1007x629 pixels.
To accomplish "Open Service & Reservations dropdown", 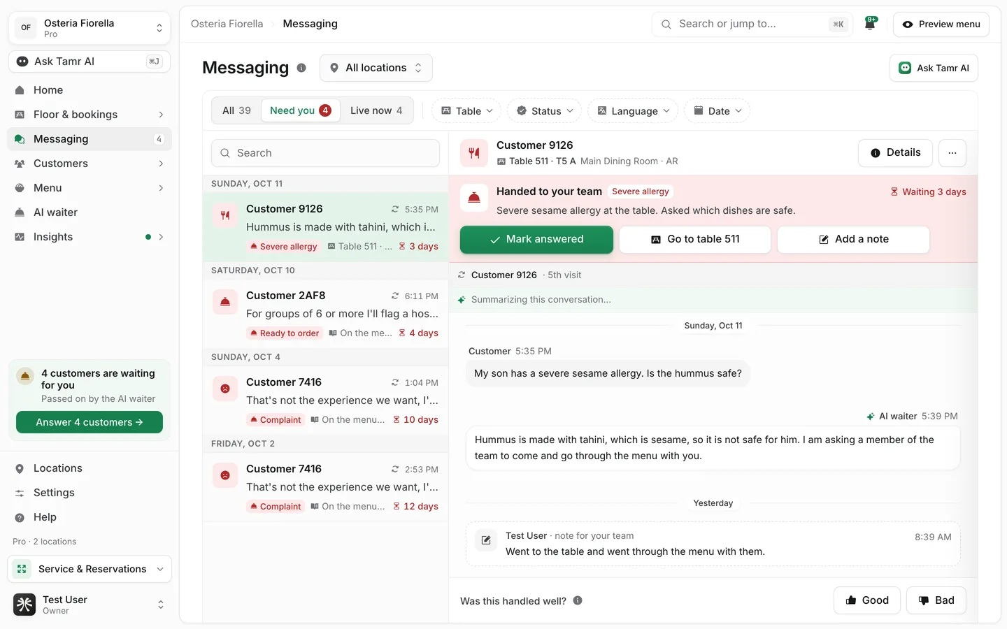I will pos(90,569).
